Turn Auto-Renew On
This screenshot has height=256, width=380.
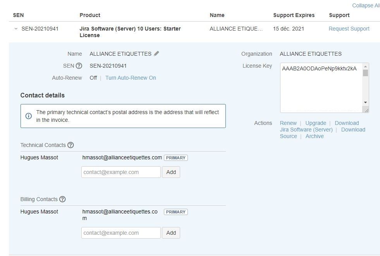[131, 78]
